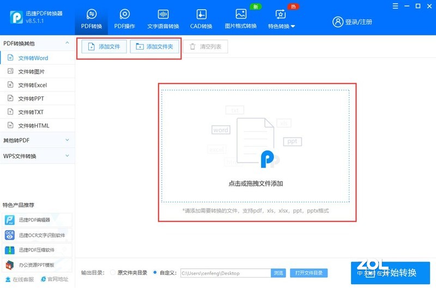436x288 pixels.
Task: Open 迅捷PDF编辑器 product recommendation
Action: 37,220
